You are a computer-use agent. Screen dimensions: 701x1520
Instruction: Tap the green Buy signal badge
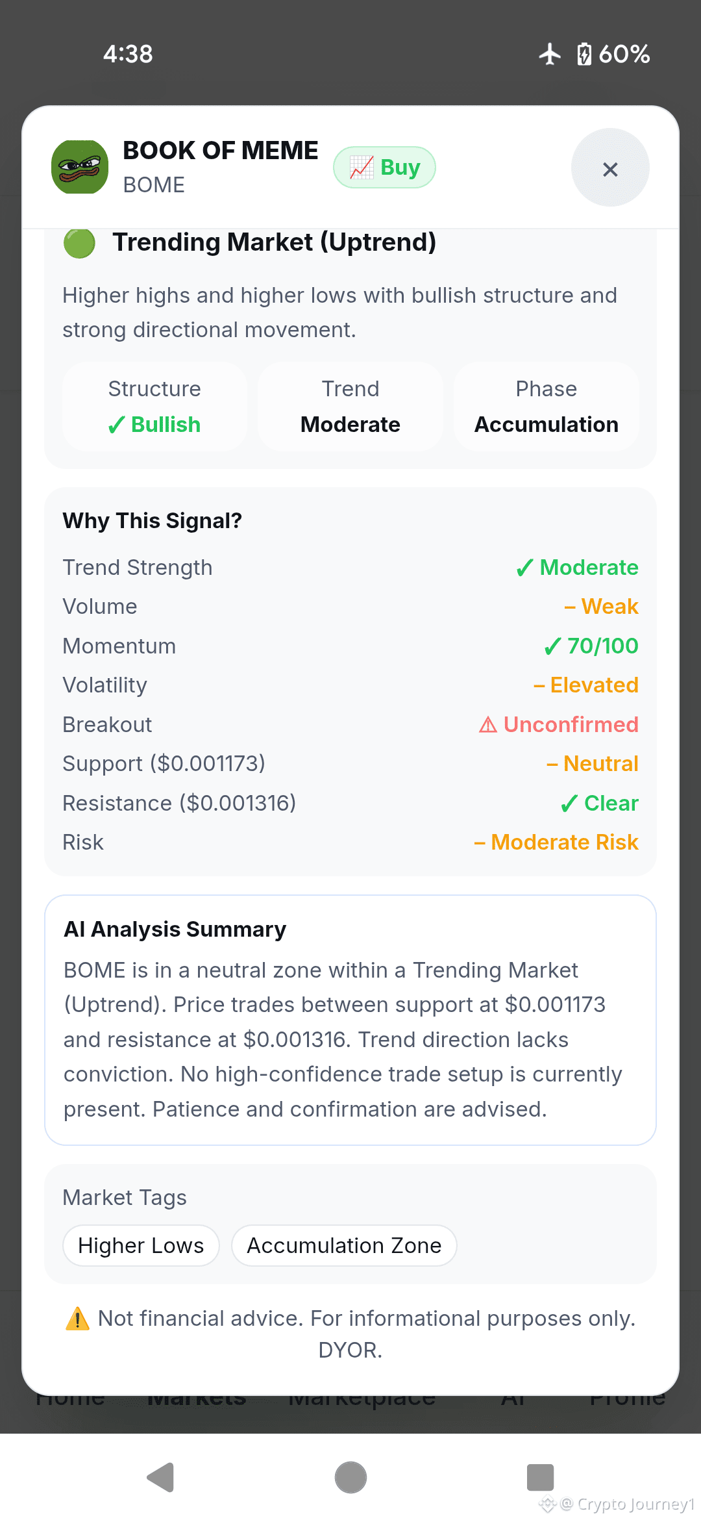pos(384,167)
